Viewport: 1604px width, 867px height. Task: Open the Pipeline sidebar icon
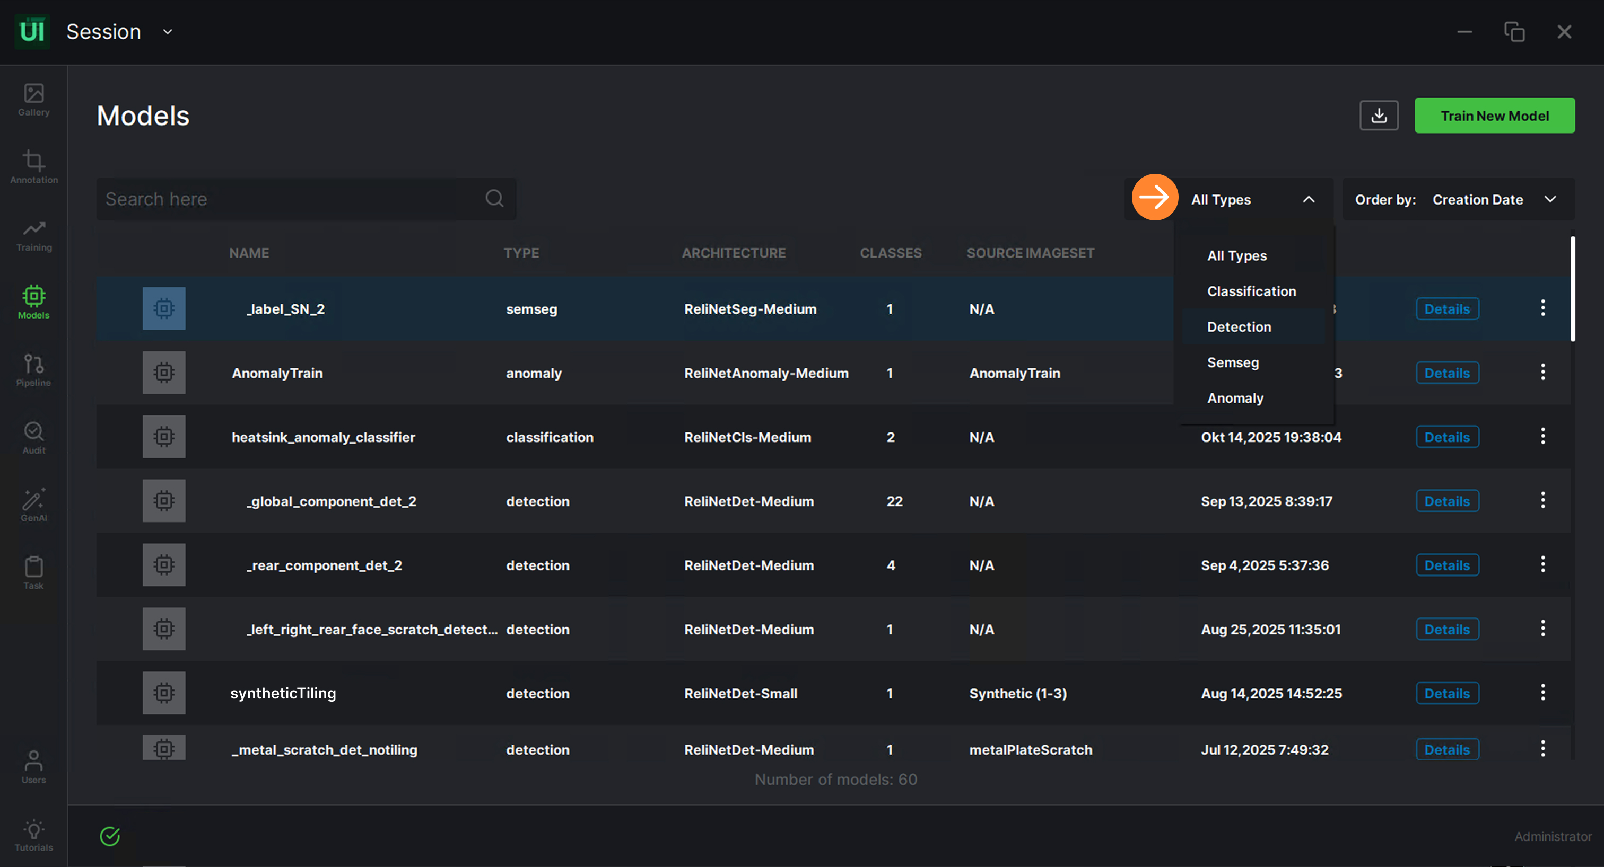pos(33,370)
